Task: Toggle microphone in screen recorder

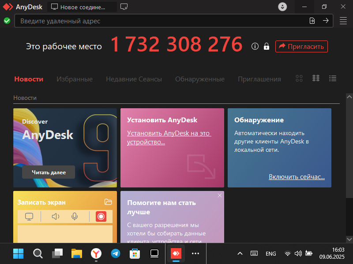Action: (x=75, y=216)
